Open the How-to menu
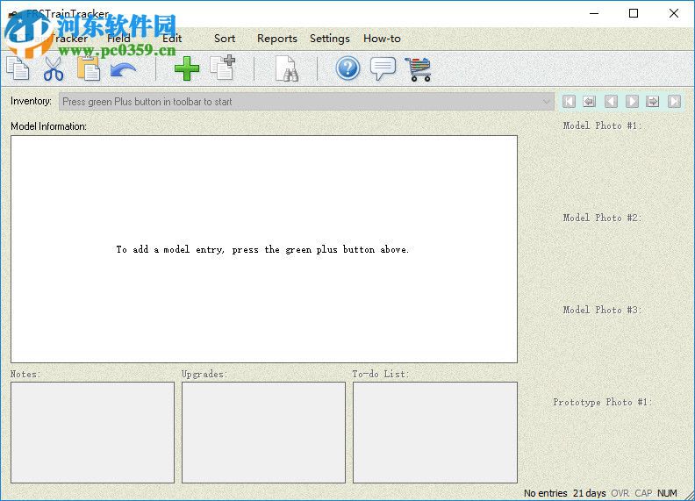The width and height of the screenshot is (695, 501). point(382,39)
